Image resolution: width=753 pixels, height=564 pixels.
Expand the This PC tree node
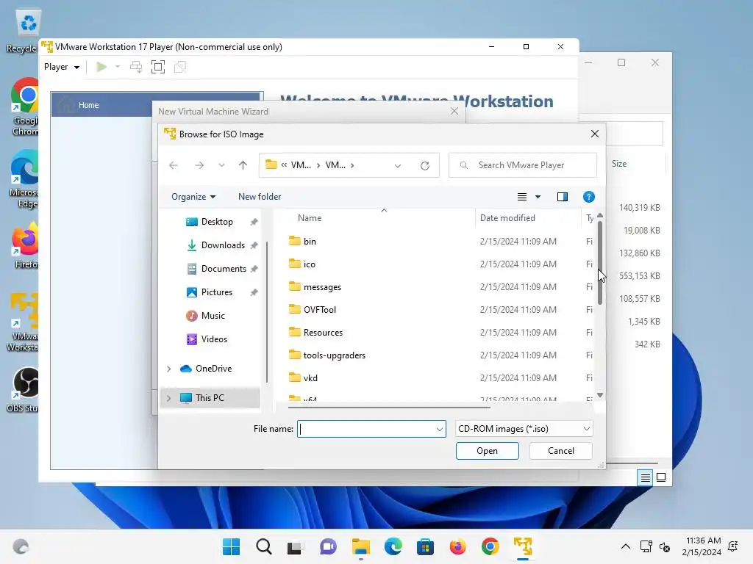168,397
